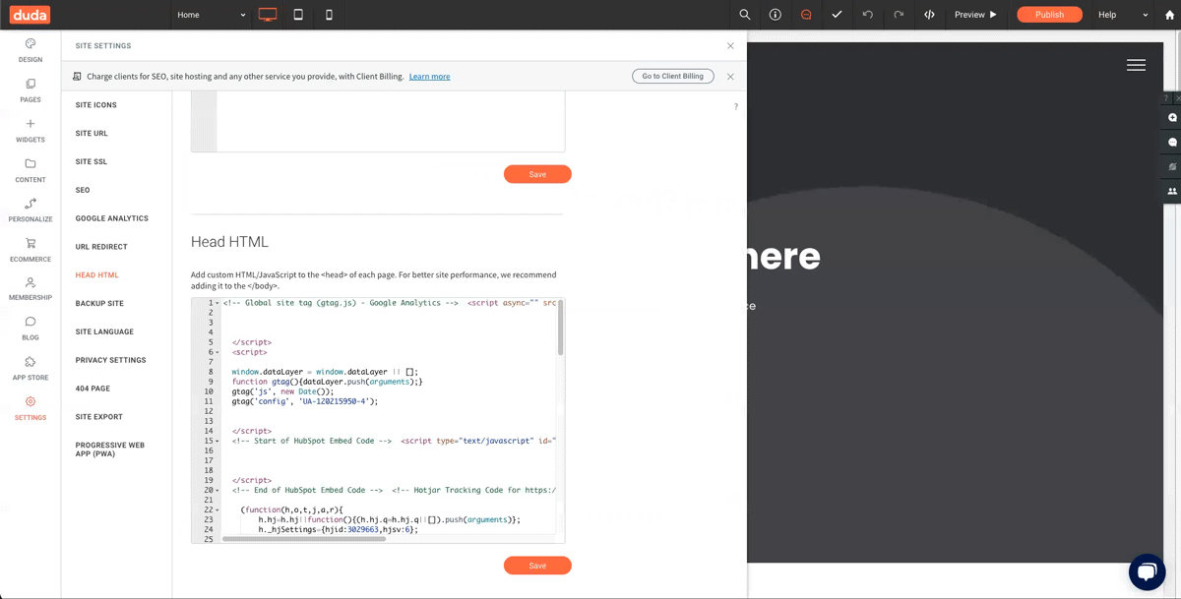Open the App Store
The width and height of the screenshot is (1181, 599).
(31, 369)
